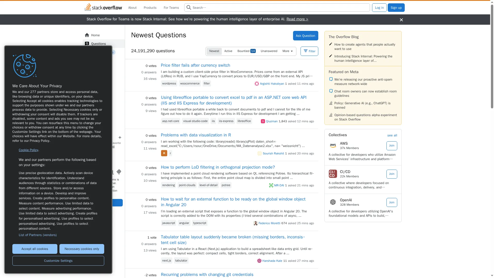
Task: Switch to Active questions sorting
Action: coord(228,51)
